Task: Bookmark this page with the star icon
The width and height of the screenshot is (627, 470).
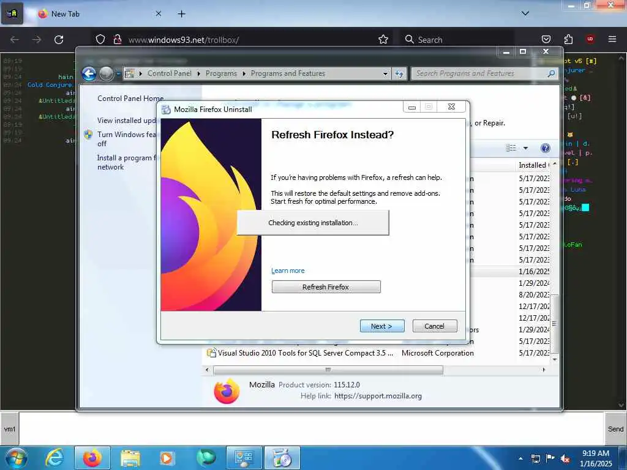Action: 383,39
